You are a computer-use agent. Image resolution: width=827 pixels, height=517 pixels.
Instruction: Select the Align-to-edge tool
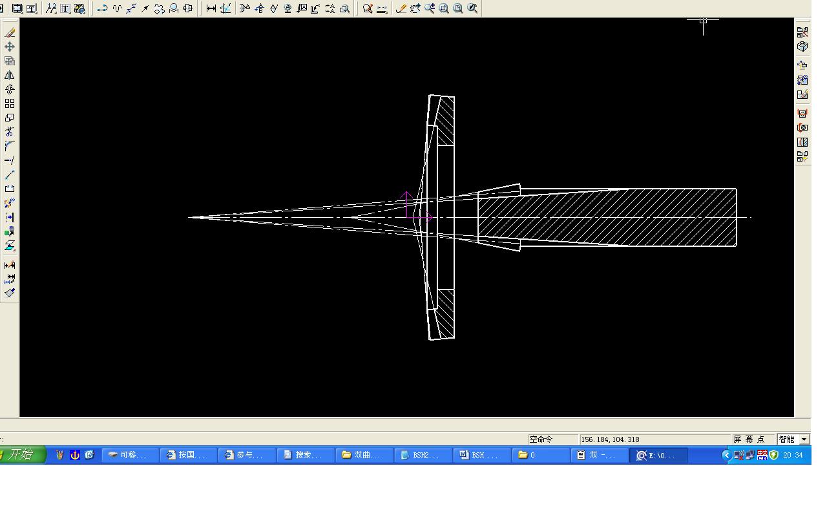pos(10,217)
